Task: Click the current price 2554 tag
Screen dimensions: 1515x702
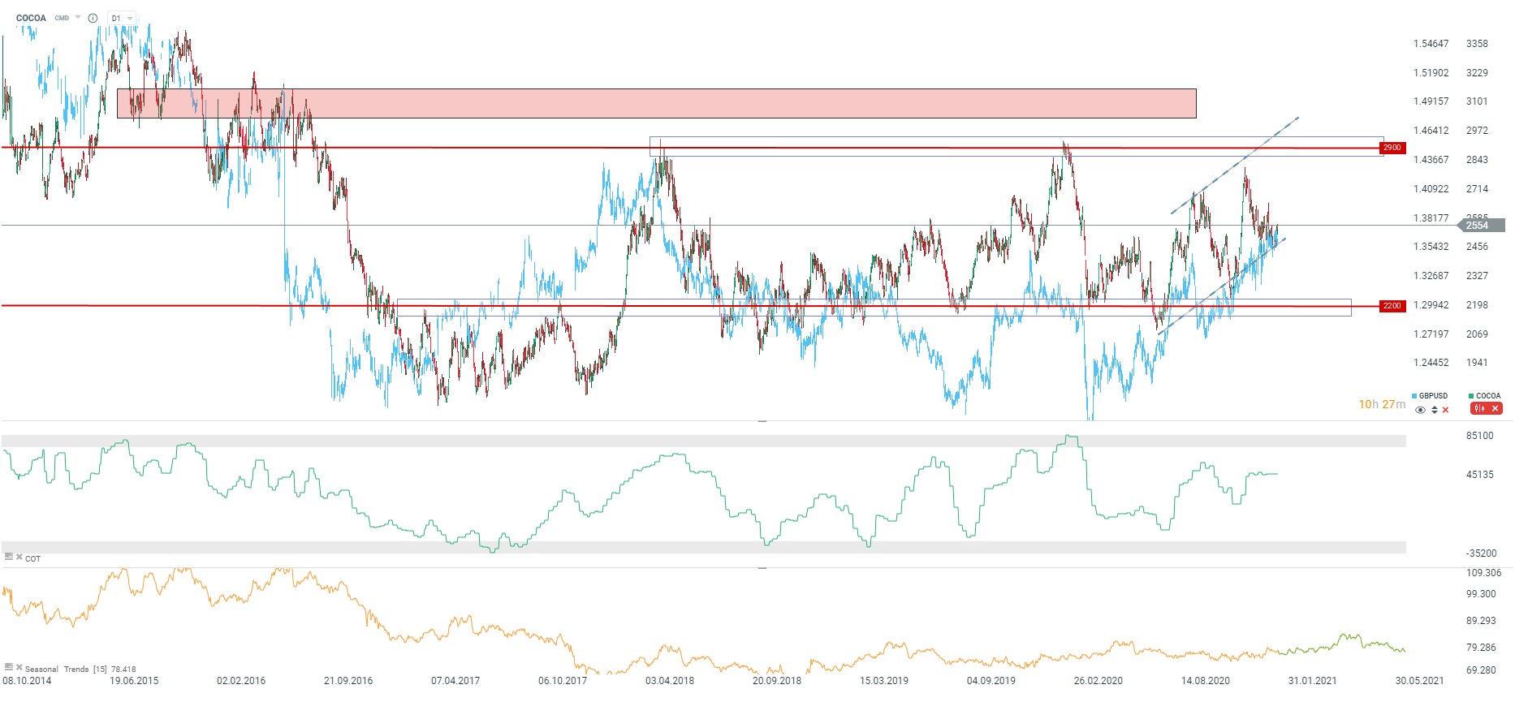Action: tap(1481, 226)
